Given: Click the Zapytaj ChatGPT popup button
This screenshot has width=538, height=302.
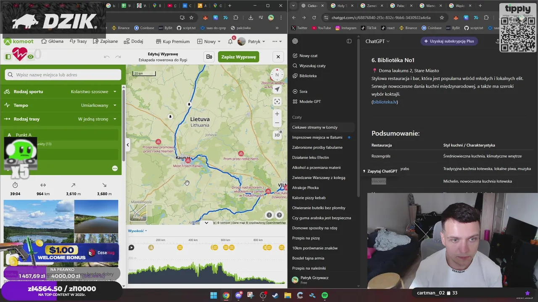Looking at the screenshot, I should (x=380, y=171).
